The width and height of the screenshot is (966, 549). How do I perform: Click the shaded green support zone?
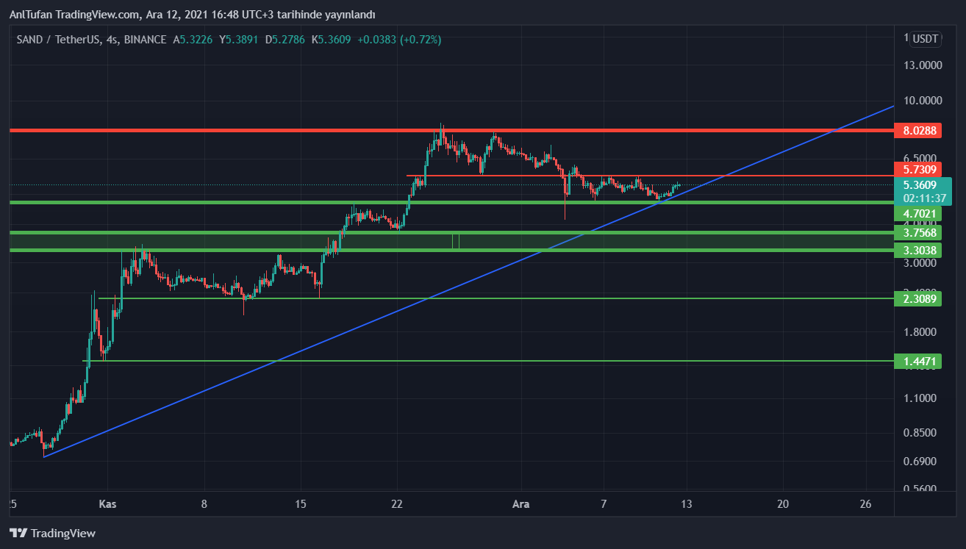pos(221,241)
